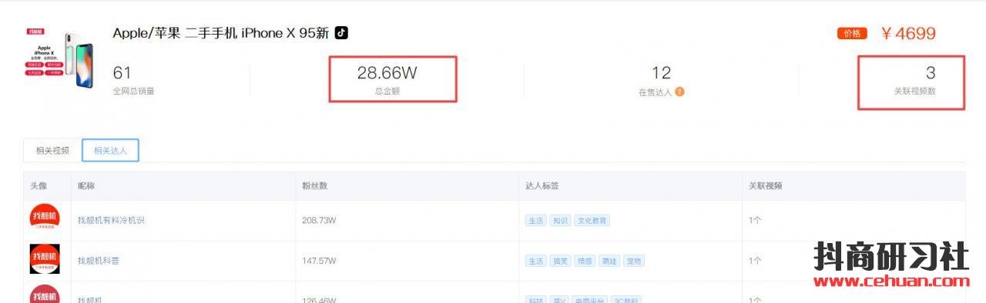The height and width of the screenshot is (303, 986).
Task: Switch to the 相关视频 tab
Action: pos(52,151)
